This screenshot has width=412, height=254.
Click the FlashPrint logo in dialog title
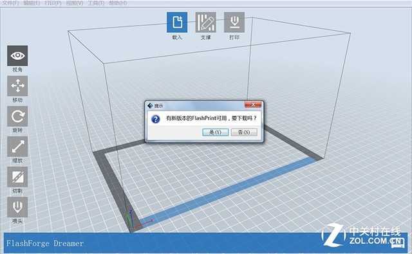pyautogui.click(x=150, y=105)
